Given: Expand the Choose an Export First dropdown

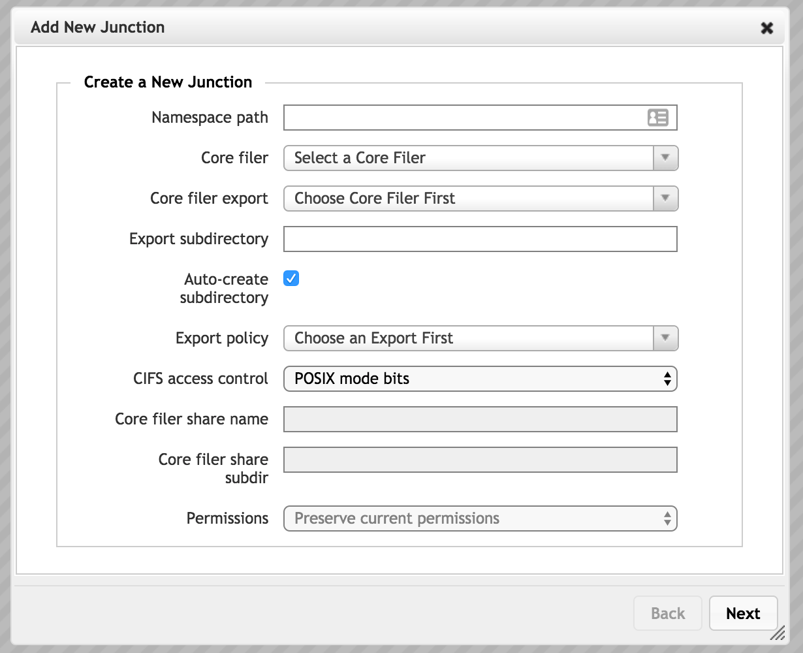Looking at the screenshot, I should point(480,338).
